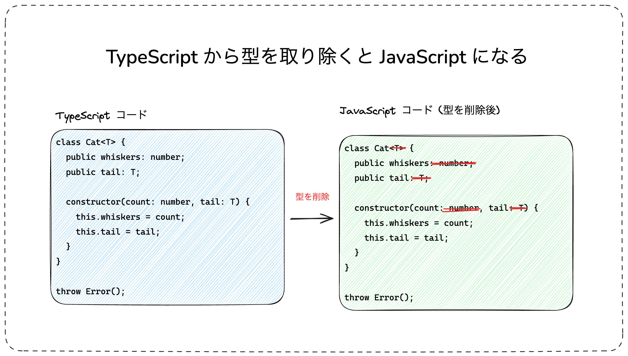Click the 'TypeScript コード' heading
The image size is (628, 356).
(101, 116)
